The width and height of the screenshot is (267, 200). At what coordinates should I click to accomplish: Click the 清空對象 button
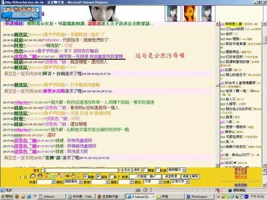coord(171,177)
